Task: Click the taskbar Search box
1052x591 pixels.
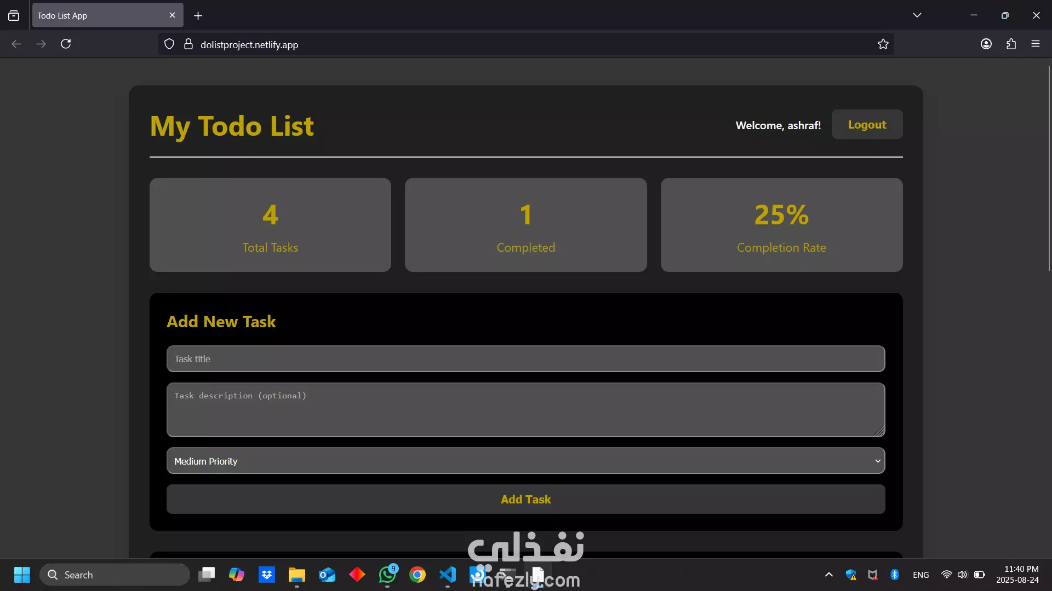Action: (x=115, y=575)
